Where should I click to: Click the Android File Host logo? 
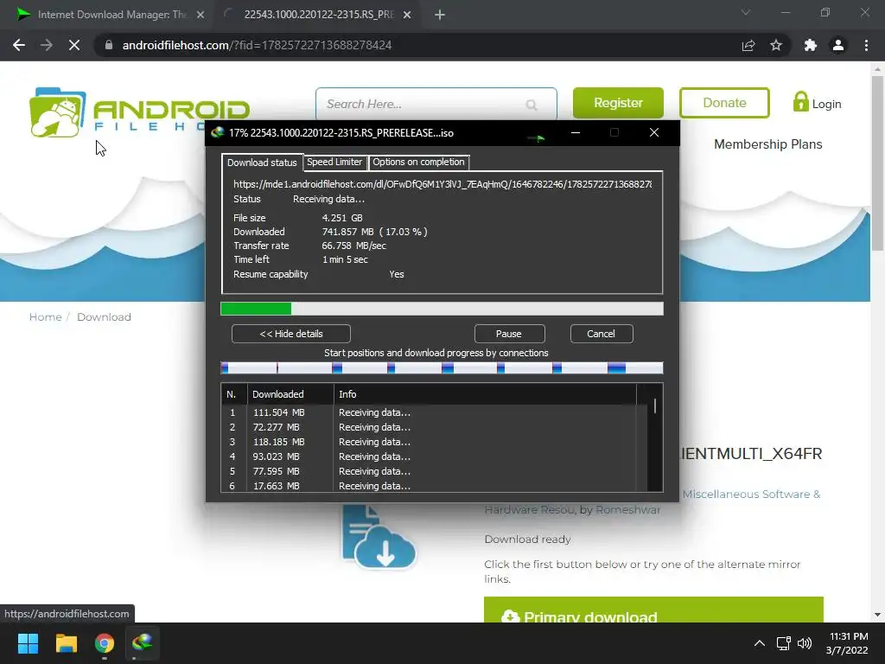coord(139,112)
